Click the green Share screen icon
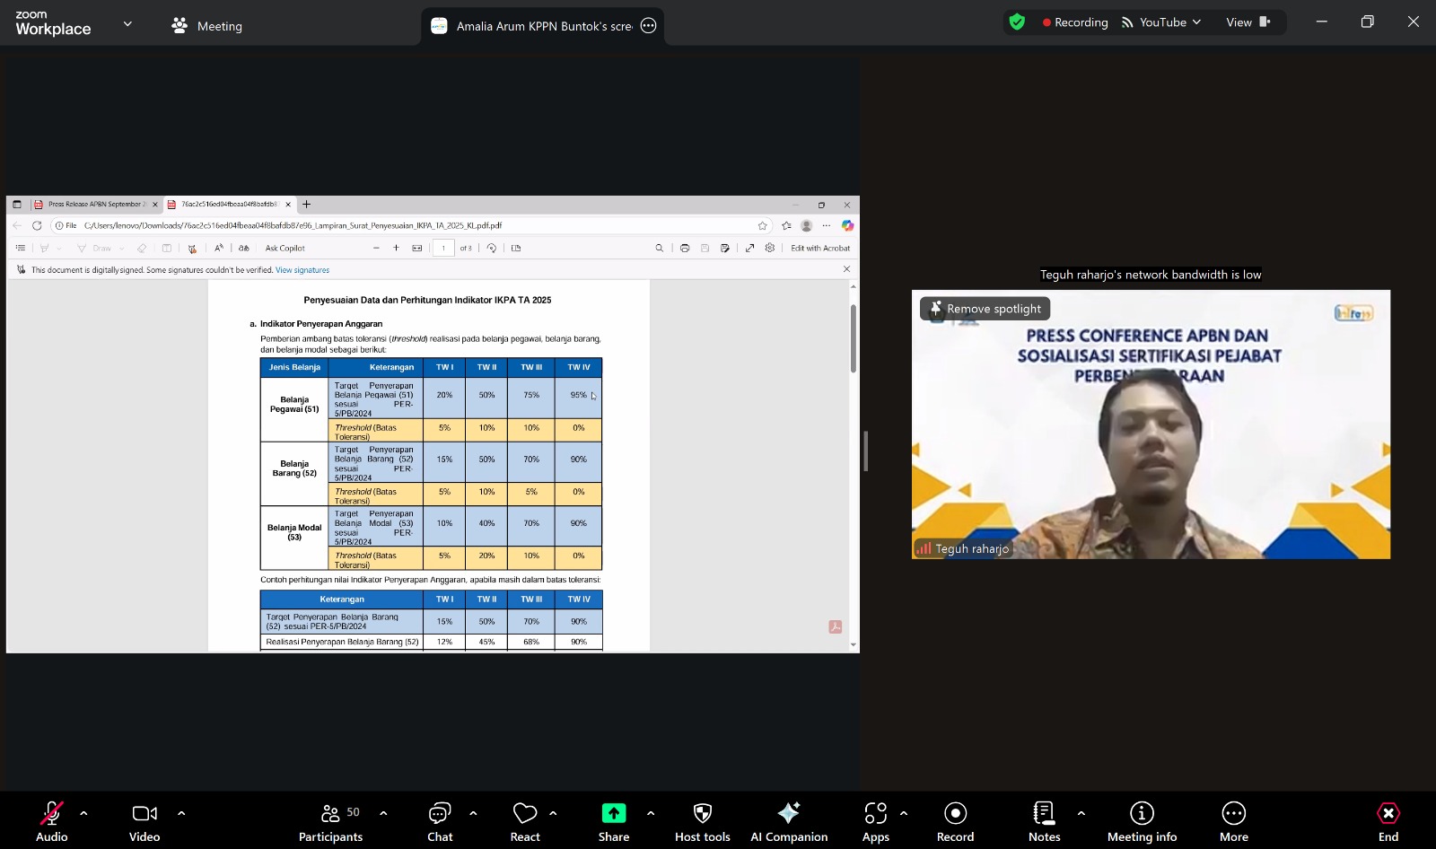Image resolution: width=1436 pixels, height=849 pixels. pyautogui.click(x=614, y=813)
